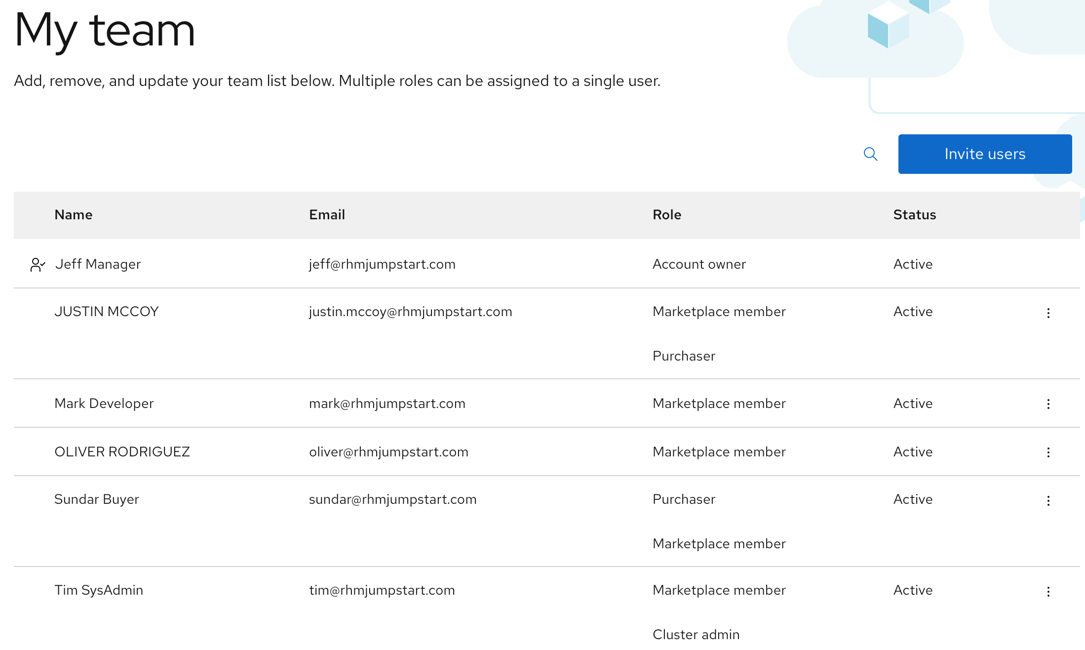Click the email justin.mccoy@rhmjumpstart.com

tap(411, 312)
